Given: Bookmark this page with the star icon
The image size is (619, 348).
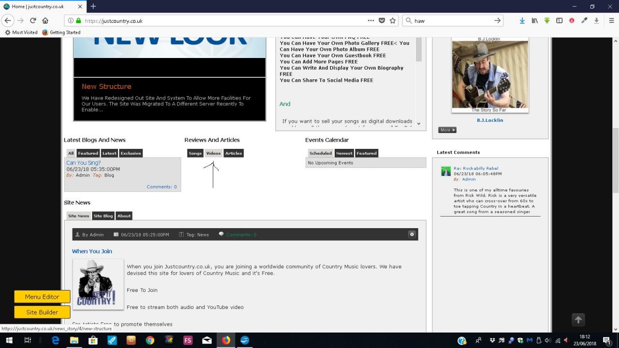Looking at the screenshot, I should tap(393, 21).
